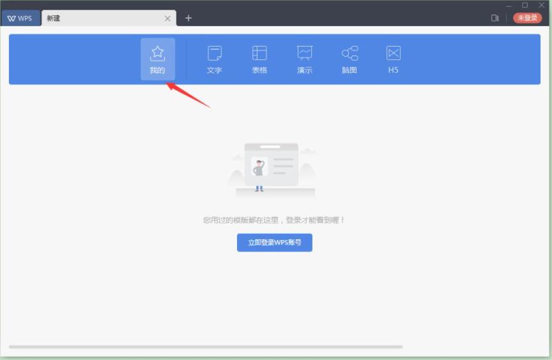The width and height of the screenshot is (552, 360).
Task: Create a new H5 page
Action: pyautogui.click(x=393, y=59)
